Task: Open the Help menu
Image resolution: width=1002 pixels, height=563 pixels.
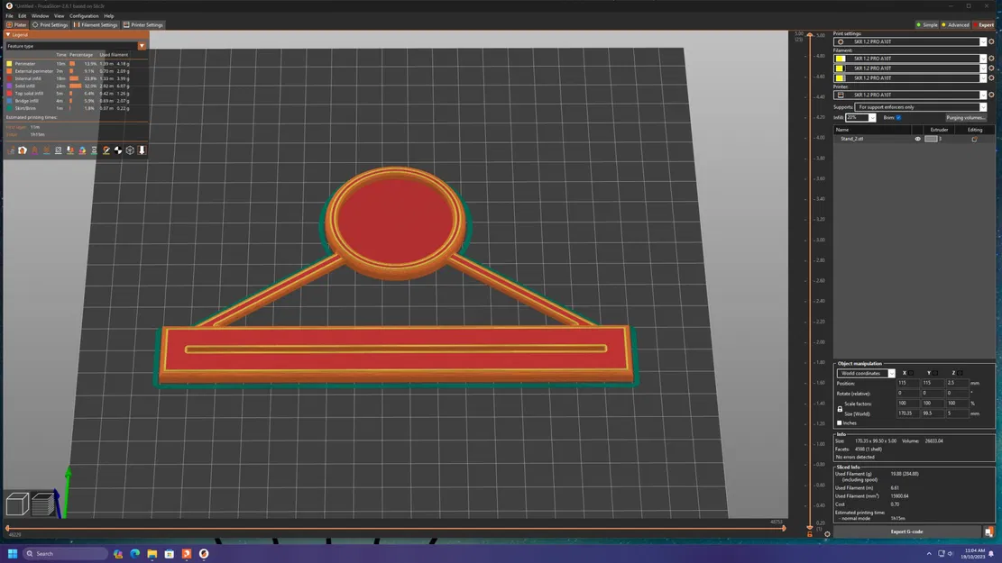Action: tap(108, 16)
